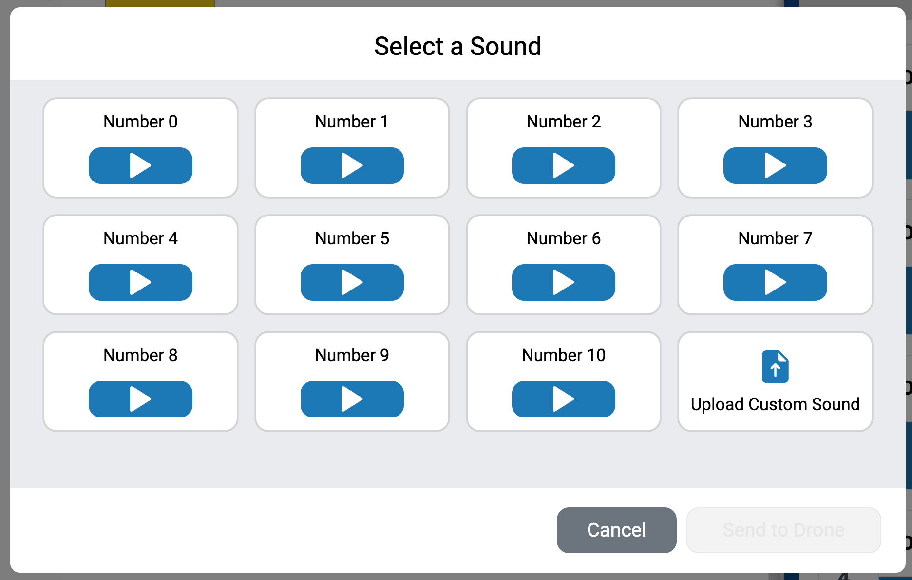The height and width of the screenshot is (580, 912).
Task: Select the Number 0 sound card
Action: pyautogui.click(x=140, y=121)
